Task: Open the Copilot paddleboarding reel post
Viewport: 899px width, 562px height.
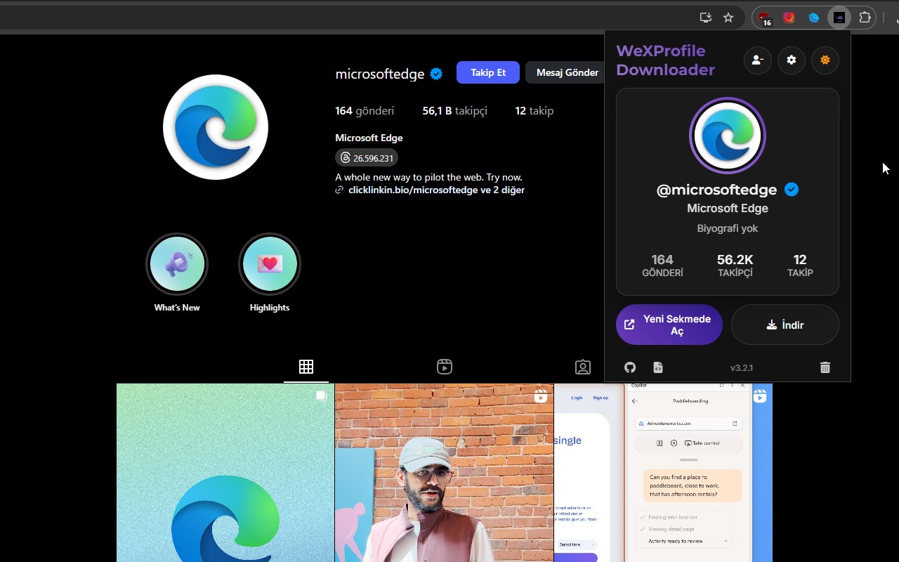Action: 663,472
